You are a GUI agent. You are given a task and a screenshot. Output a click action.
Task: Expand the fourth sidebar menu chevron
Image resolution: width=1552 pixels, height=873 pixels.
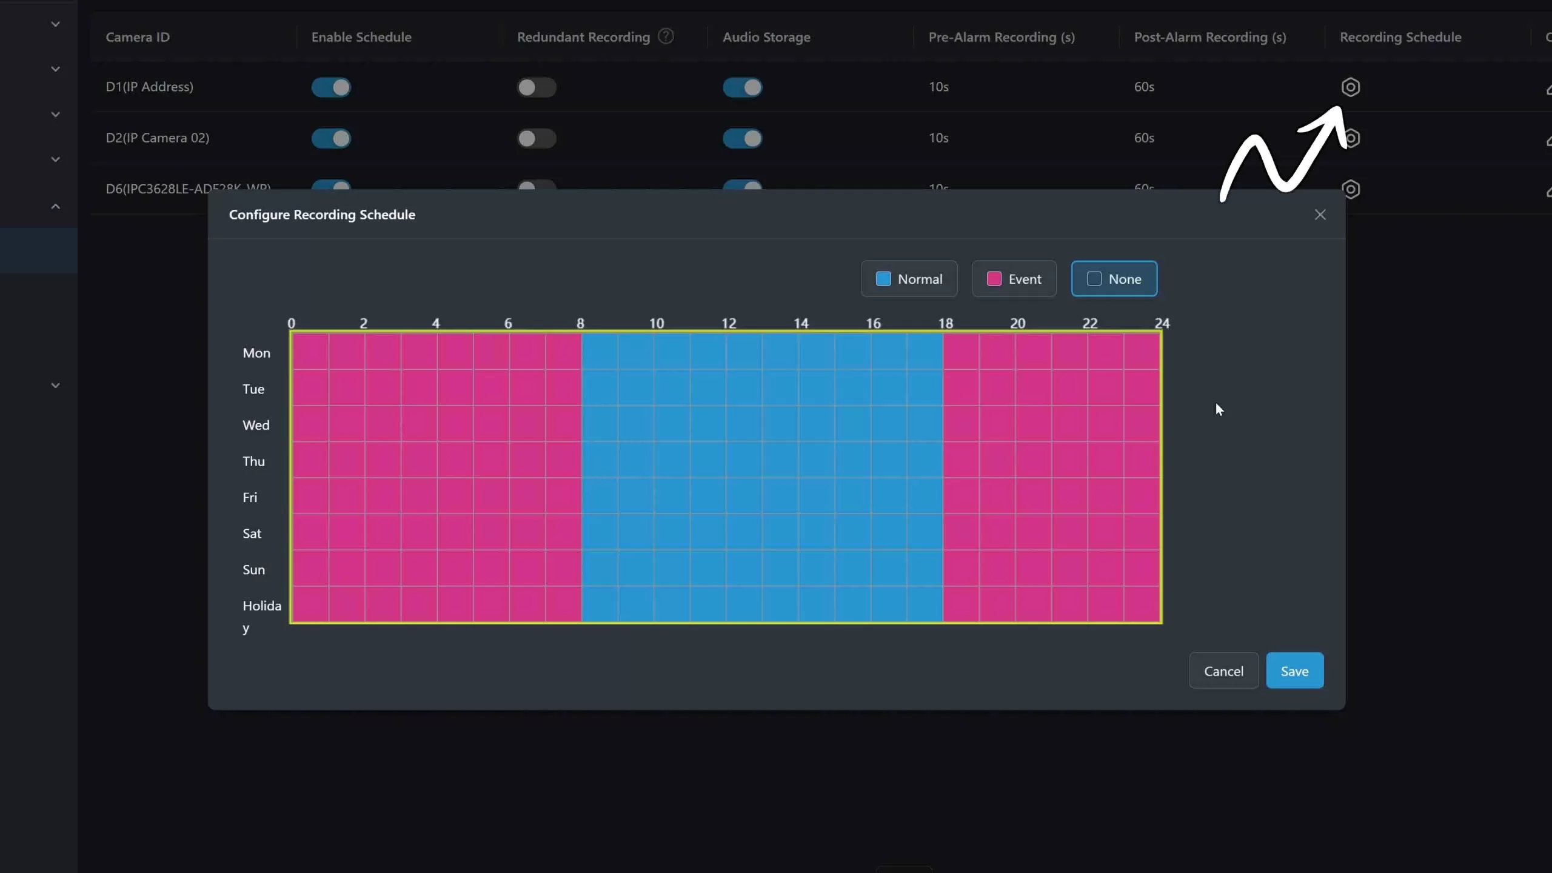tap(55, 159)
